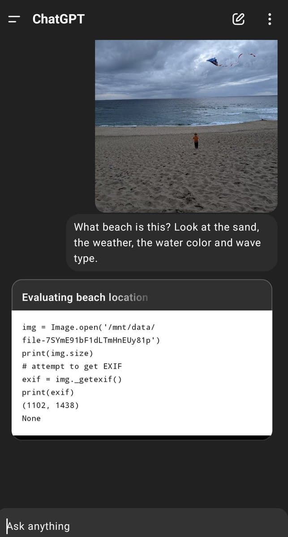Tap the code block showing EXIF output

[142, 372]
